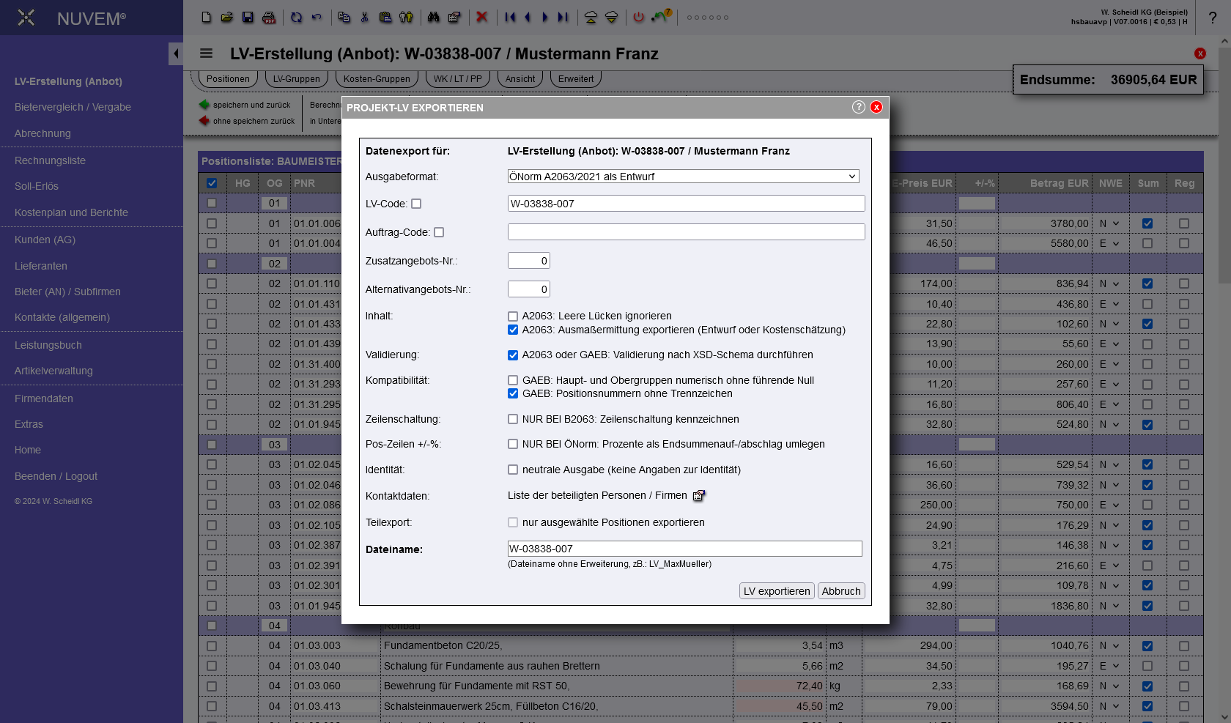Open 'Bietervergleich / Vergabe' in sidebar
Screen dimensions: 1231x723
coord(73,107)
